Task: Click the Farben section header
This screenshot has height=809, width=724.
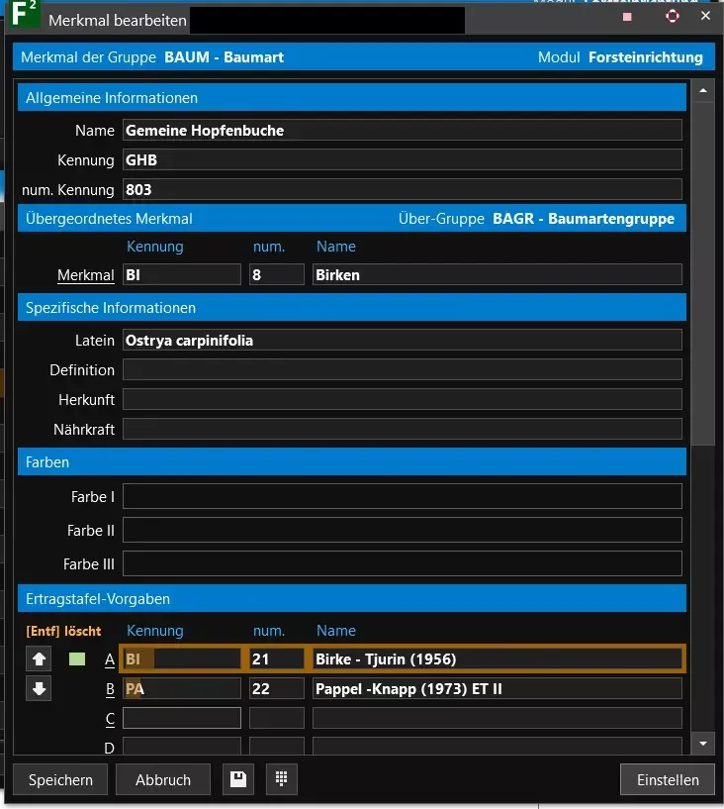Action: pyautogui.click(x=351, y=462)
